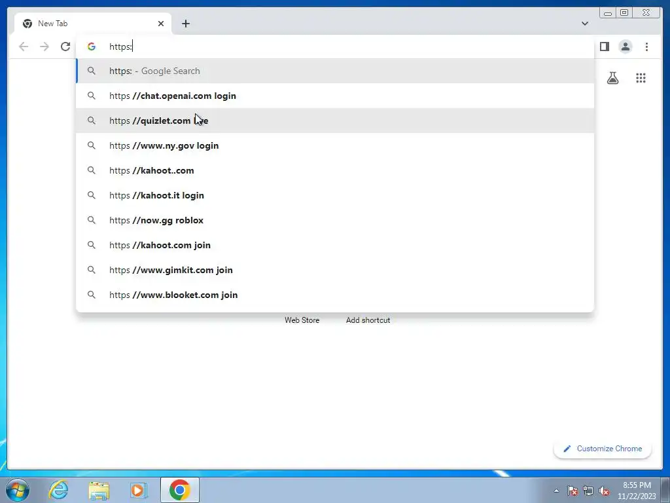This screenshot has width=670, height=503.
Task: Open Windows Media Player from taskbar
Action: pos(139,490)
